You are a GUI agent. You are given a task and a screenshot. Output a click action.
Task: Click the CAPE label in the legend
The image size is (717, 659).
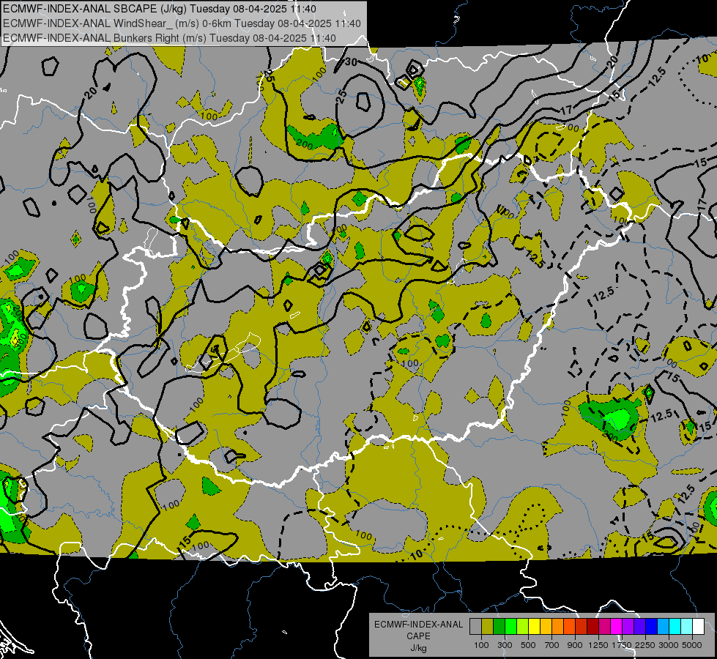(x=418, y=636)
